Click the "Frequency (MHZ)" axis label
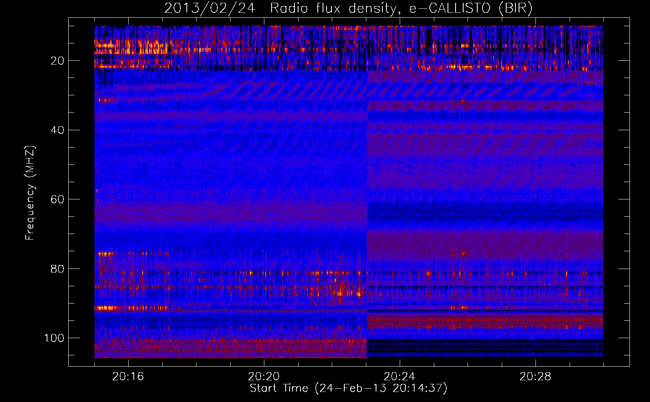 coord(30,193)
